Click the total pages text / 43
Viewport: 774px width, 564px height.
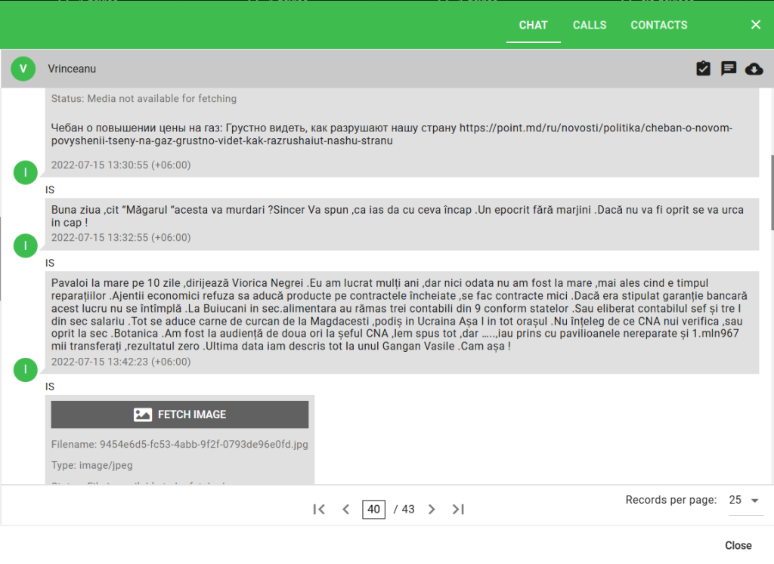[x=404, y=510]
